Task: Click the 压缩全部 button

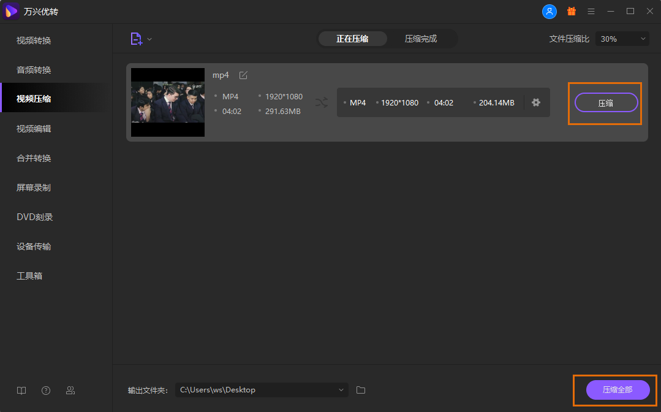Action: tap(618, 390)
